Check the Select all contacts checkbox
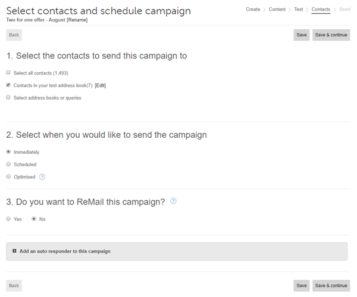The height and width of the screenshot is (297, 357). pyautogui.click(x=8, y=73)
